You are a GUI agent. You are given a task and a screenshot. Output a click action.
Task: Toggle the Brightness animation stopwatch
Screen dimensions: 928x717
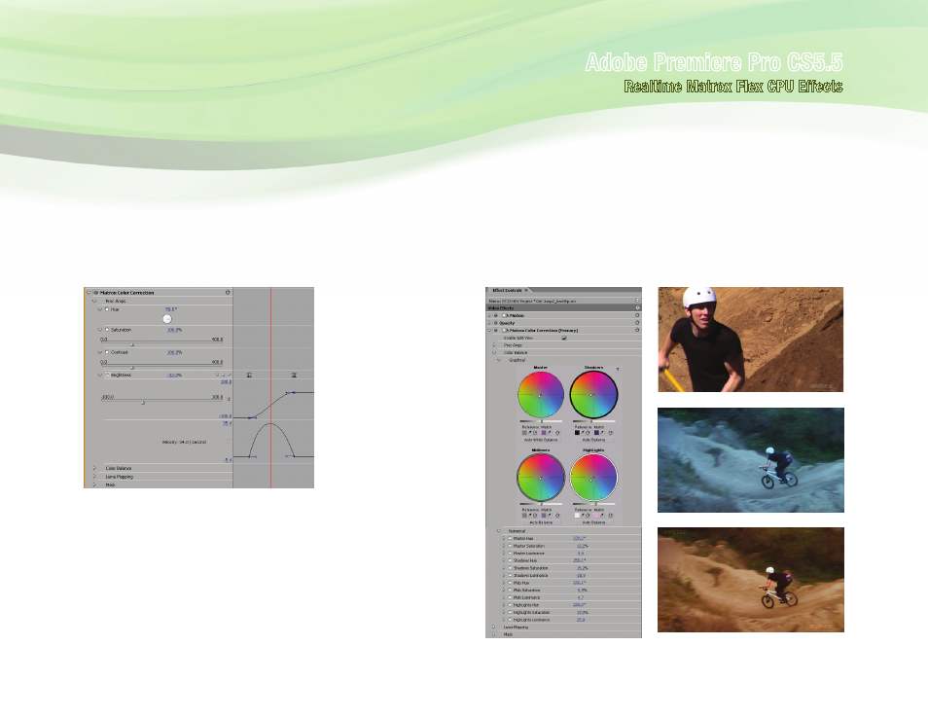coord(107,375)
